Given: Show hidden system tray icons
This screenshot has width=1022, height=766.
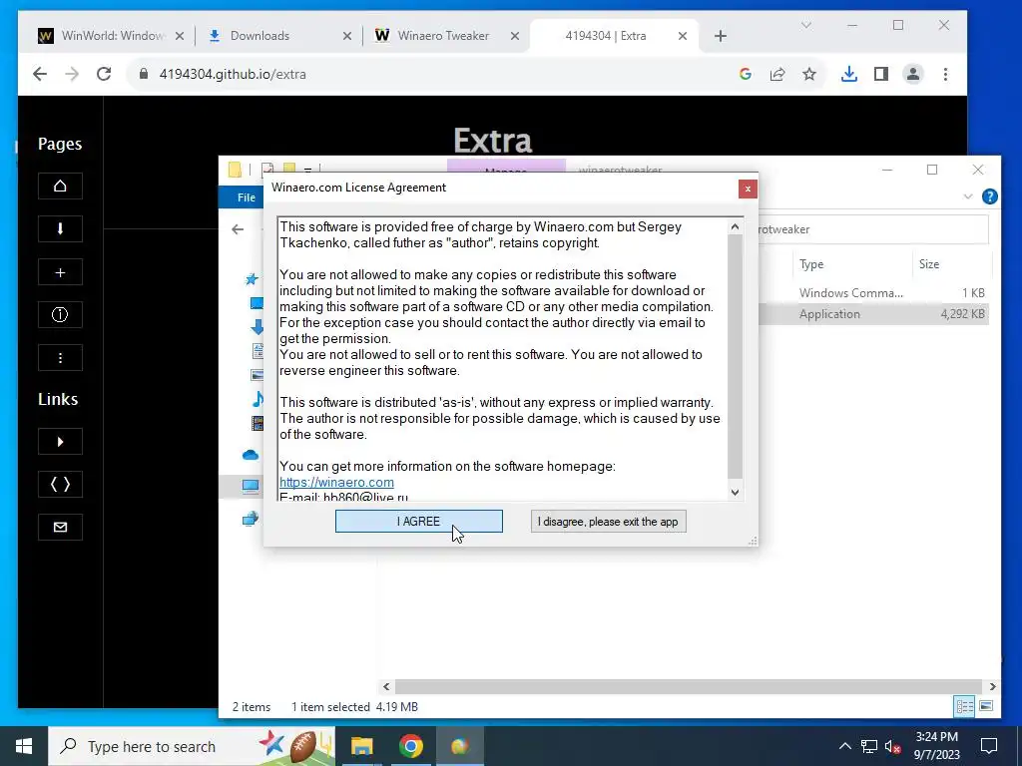Looking at the screenshot, I should click(x=844, y=746).
